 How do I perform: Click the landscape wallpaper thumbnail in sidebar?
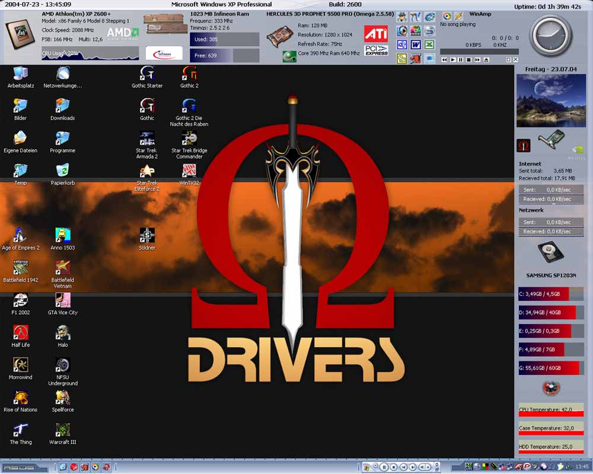pyautogui.click(x=551, y=101)
